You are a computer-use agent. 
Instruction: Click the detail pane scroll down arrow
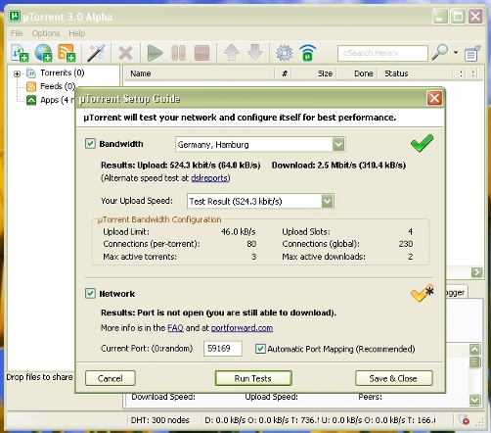(474, 400)
